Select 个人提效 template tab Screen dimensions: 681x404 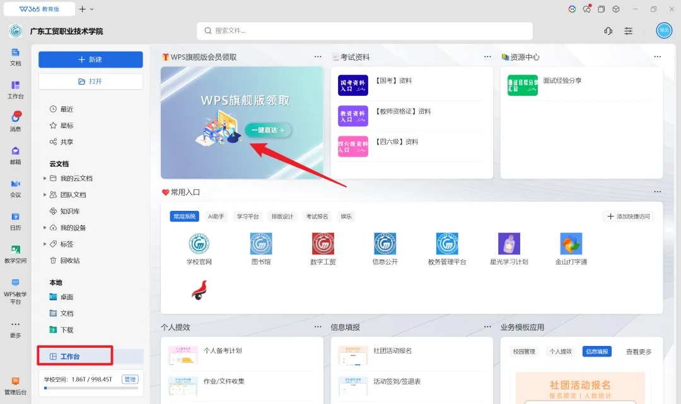[561, 352]
